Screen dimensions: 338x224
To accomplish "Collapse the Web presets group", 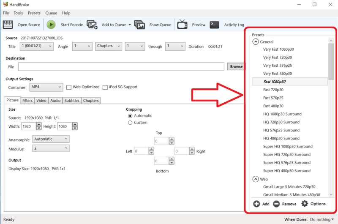I will (256, 179).
